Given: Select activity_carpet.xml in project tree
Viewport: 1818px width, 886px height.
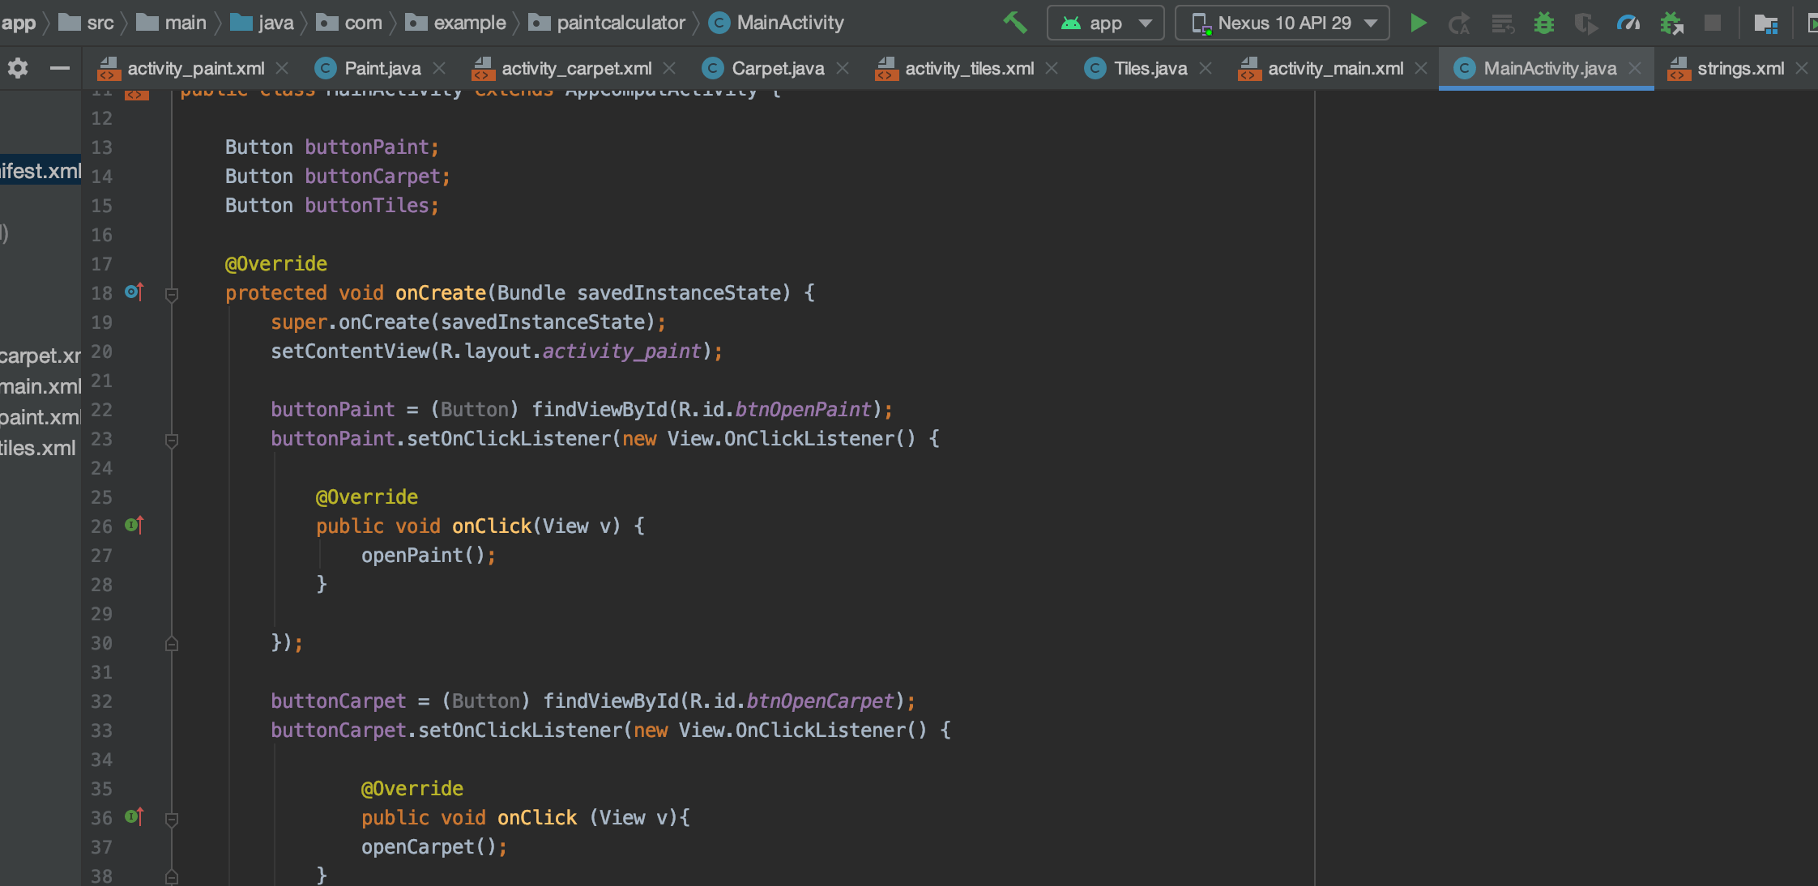Looking at the screenshot, I should click(41, 356).
